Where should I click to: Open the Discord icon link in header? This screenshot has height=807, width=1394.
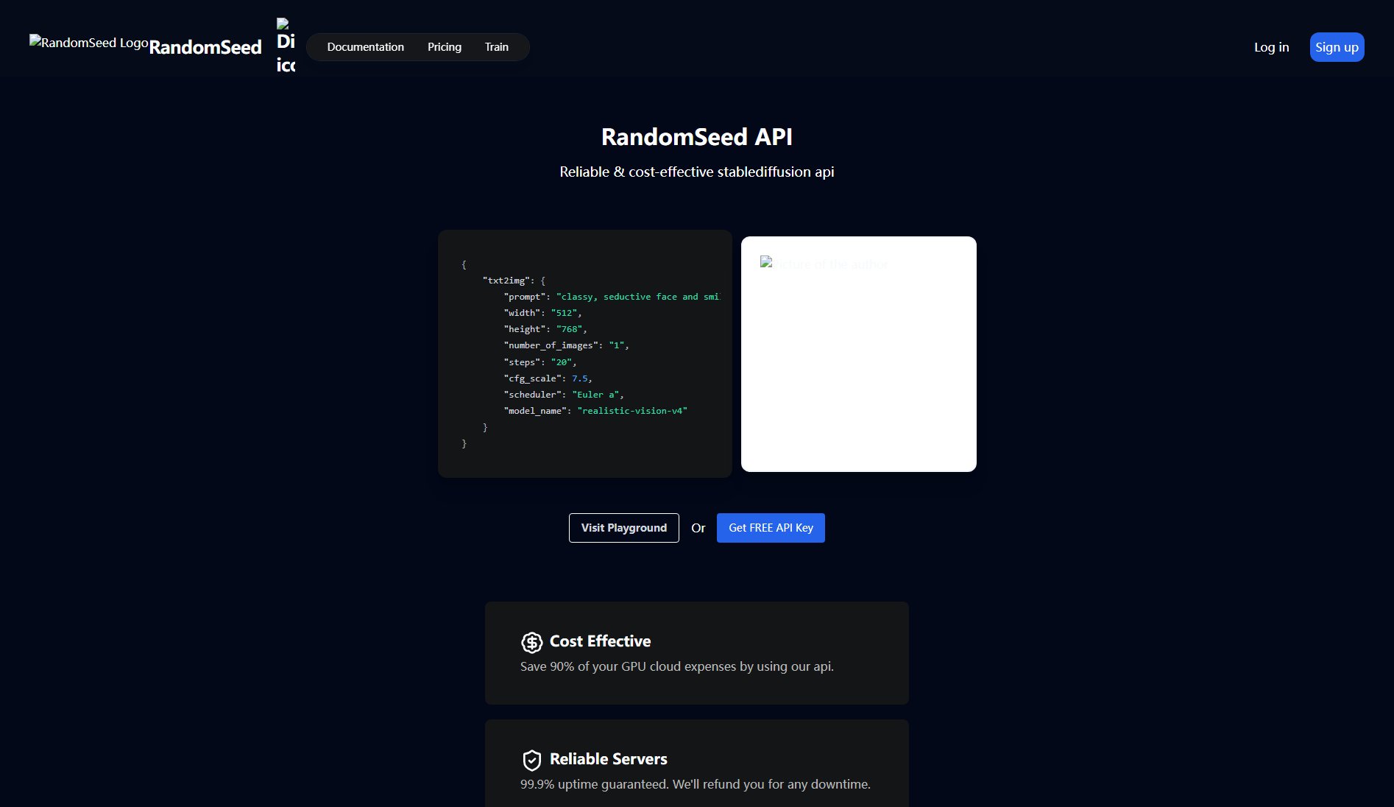(x=286, y=46)
